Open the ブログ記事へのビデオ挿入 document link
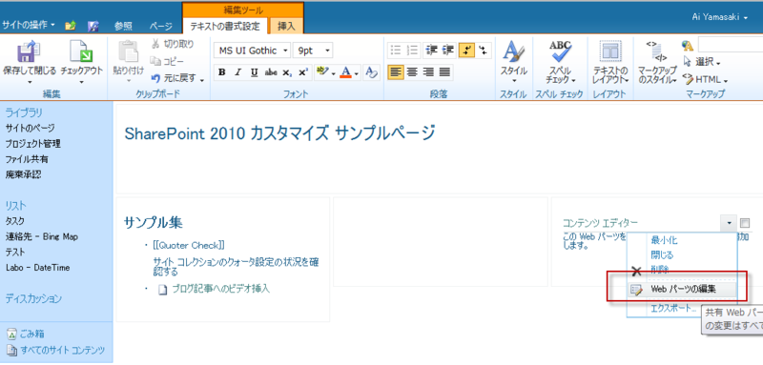The width and height of the screenshot is (763, 365). (221, 289)
